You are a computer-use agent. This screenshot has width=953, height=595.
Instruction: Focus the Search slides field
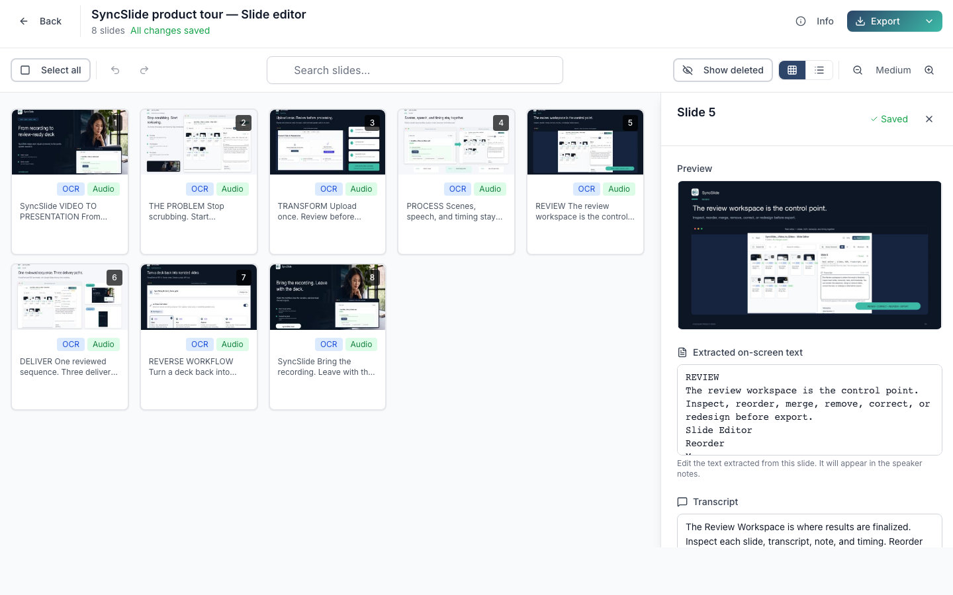[x=415, y=70]
